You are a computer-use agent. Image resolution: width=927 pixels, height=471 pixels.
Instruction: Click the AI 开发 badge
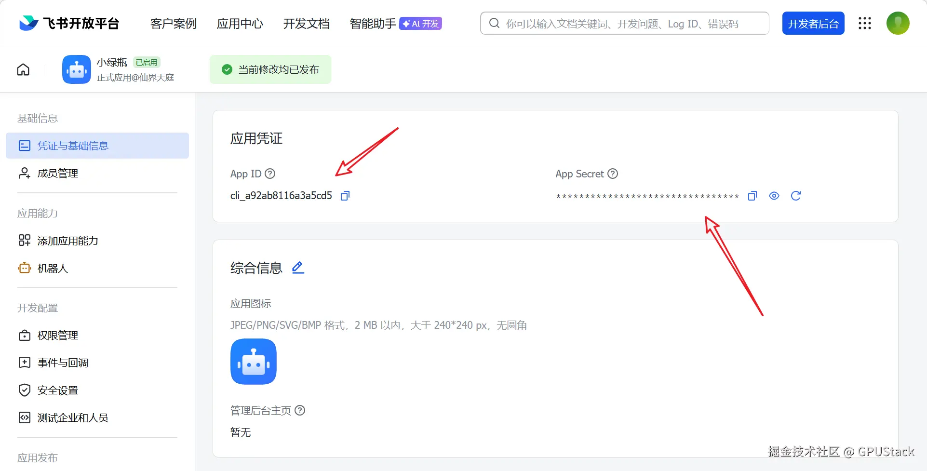coord(420,24)
